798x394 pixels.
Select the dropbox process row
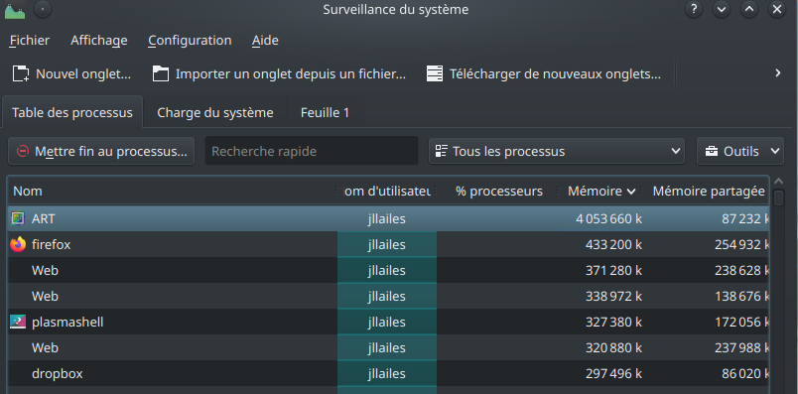click(x=388, y=373)
